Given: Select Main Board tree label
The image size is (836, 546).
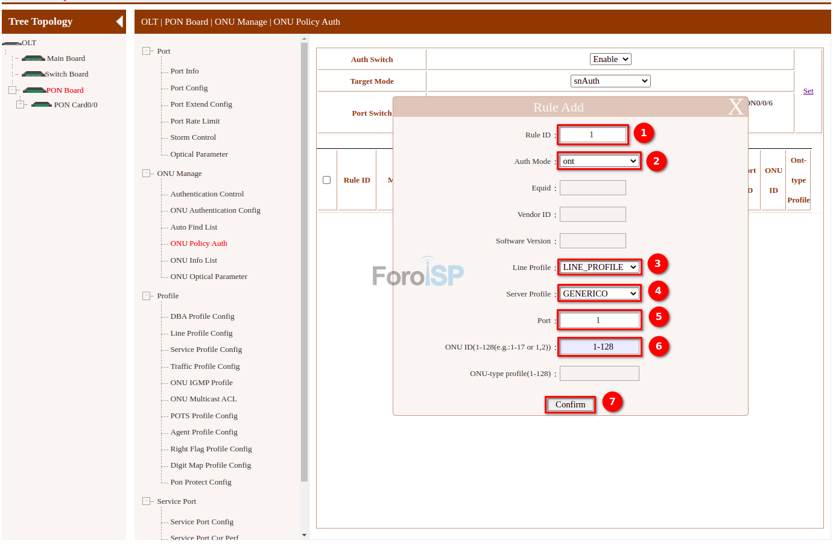Looking at the screenshot, I should tap(66, 58).
